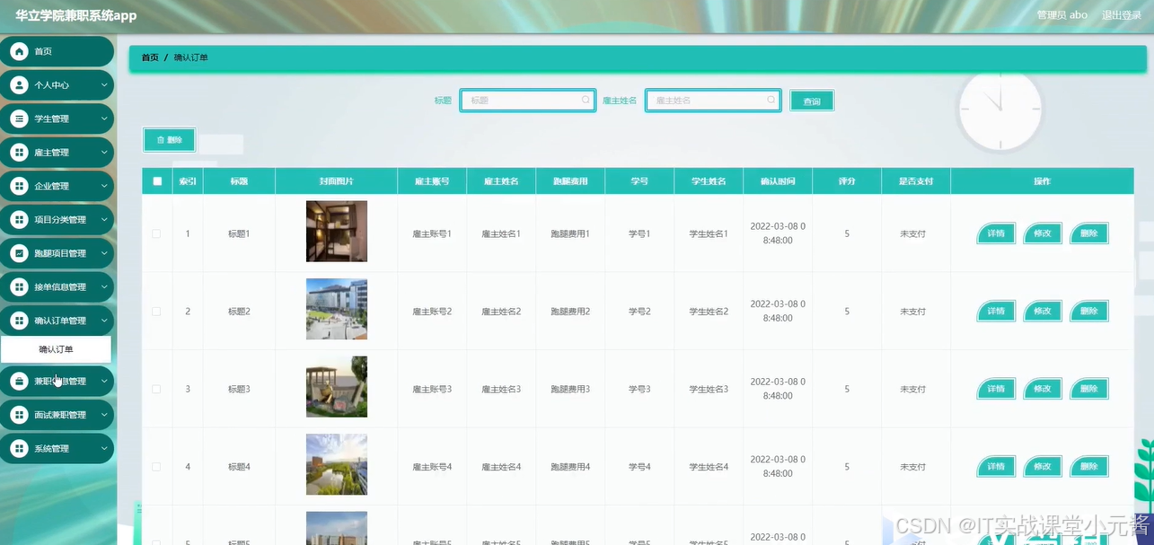Image resolution: width=1154 pixels, height=545 pixels.
Task: Click the list icon for 学生管理
Action: coord(20,119)
